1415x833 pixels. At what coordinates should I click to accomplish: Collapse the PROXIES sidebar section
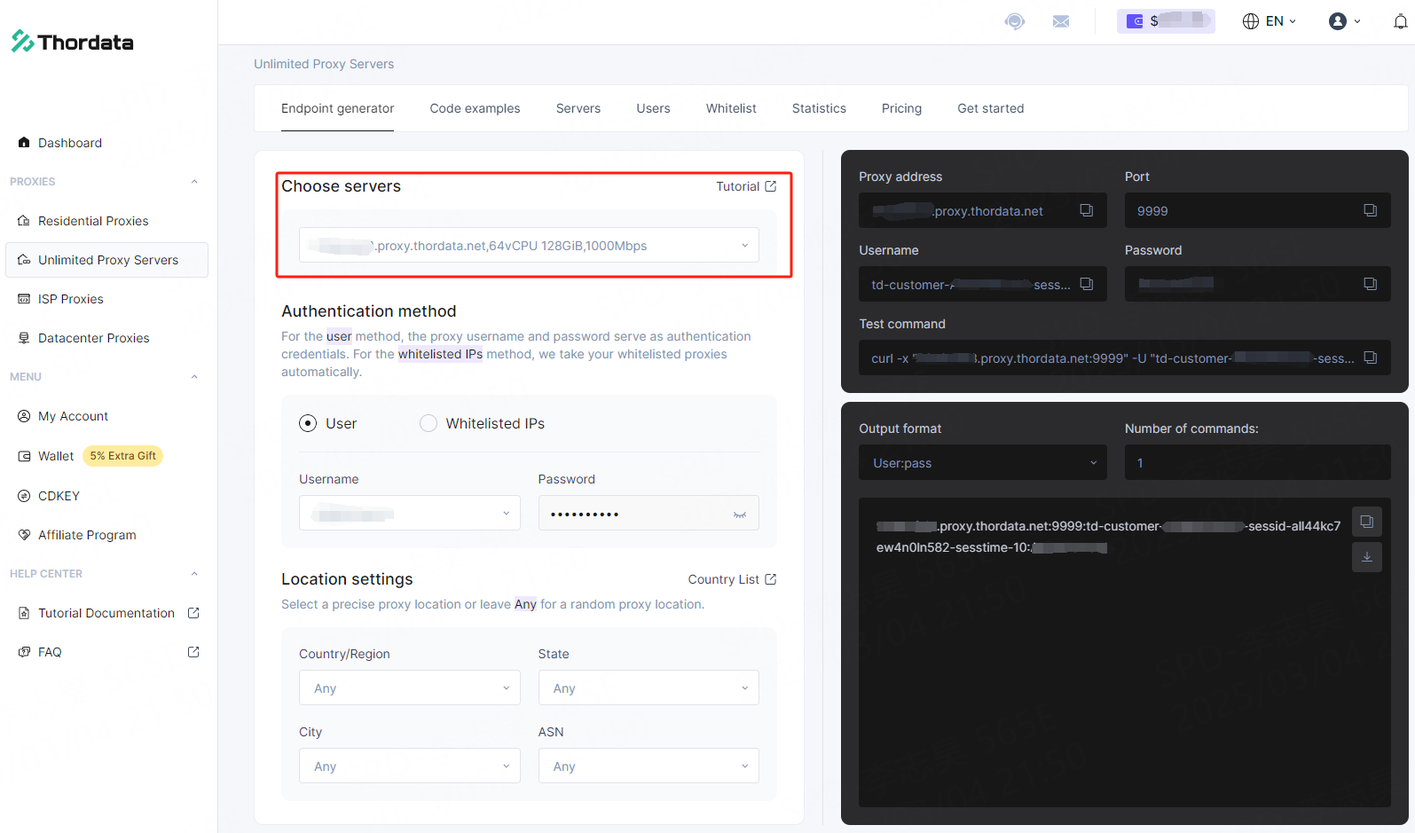tap(194, 181)
